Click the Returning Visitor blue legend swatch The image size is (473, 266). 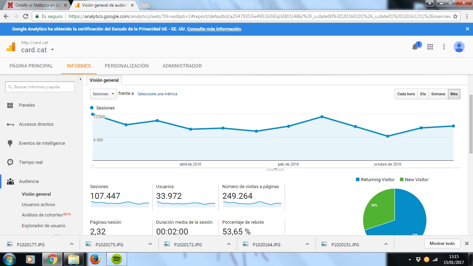click(358, 180)
